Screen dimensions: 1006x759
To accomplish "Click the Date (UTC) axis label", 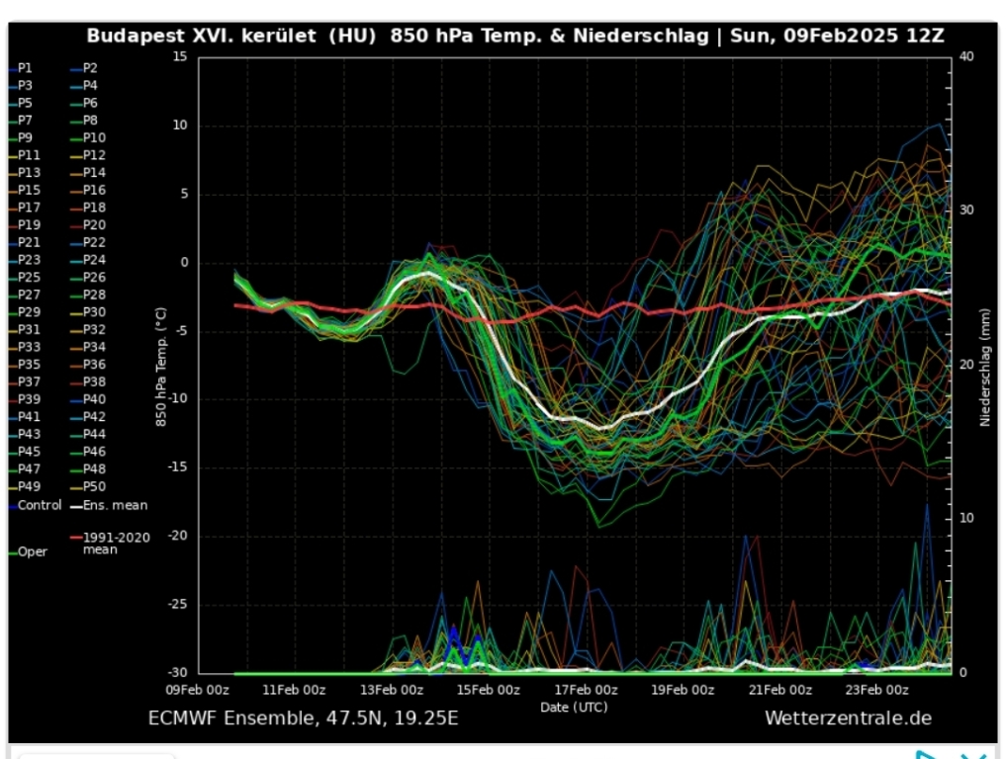I will tap(574, 707).
